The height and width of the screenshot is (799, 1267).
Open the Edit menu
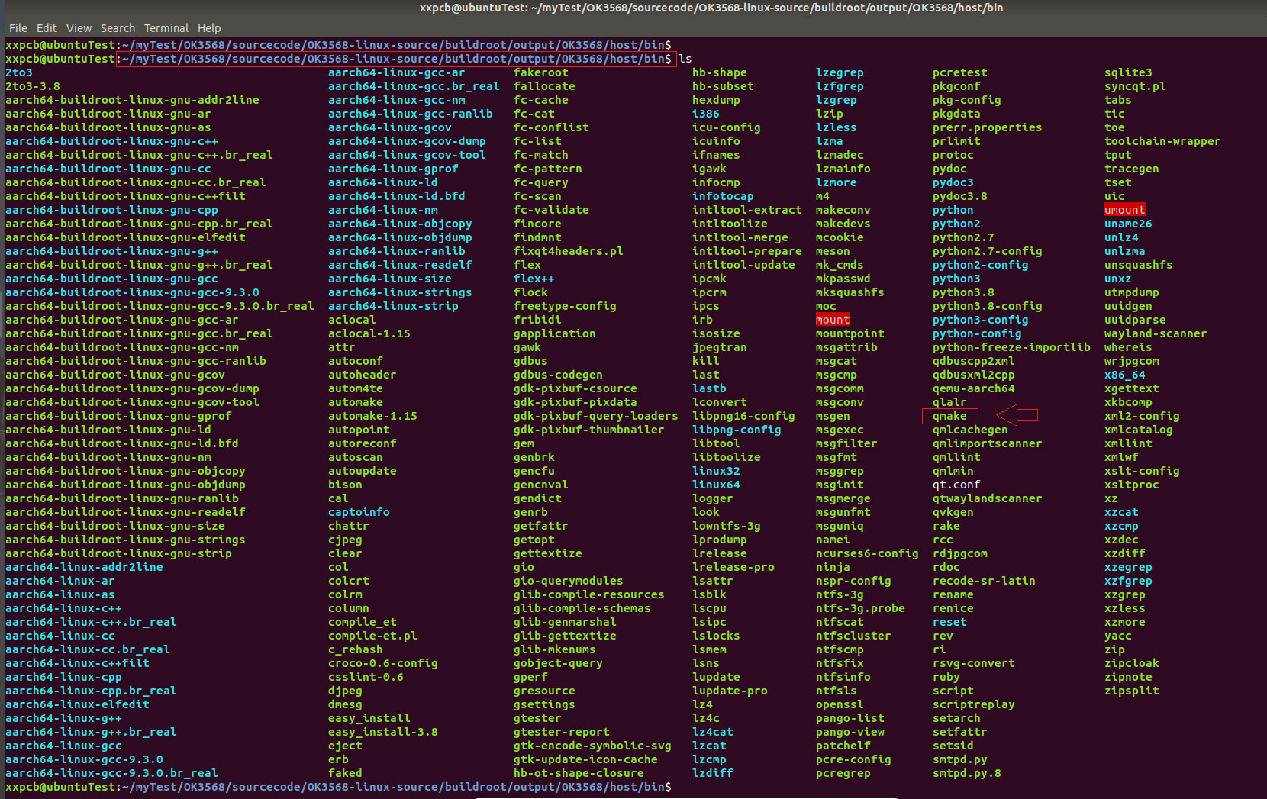[x=47, y=28]
